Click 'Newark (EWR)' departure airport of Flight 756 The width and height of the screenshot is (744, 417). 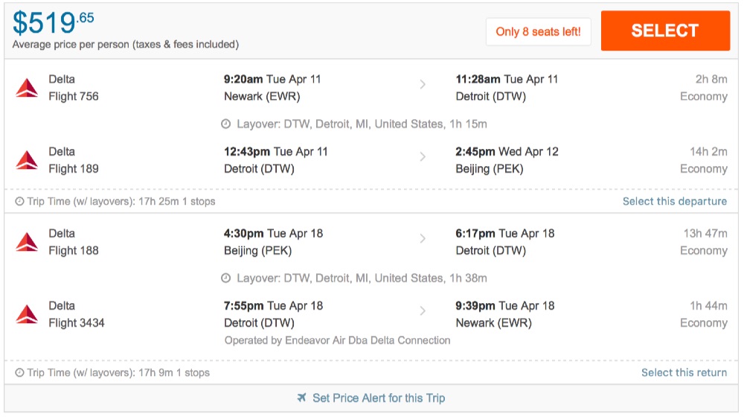262,96
